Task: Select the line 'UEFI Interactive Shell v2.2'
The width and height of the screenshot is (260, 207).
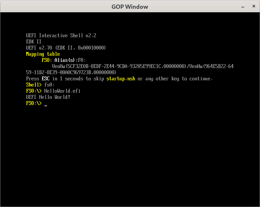Action: point(61,35)
